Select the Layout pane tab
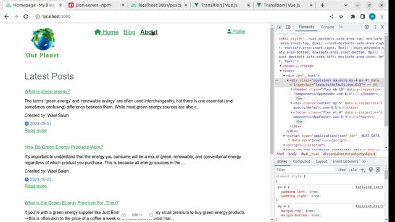This screenshot has height=222, width=395. pyautogui.click(x=322, y=162)
